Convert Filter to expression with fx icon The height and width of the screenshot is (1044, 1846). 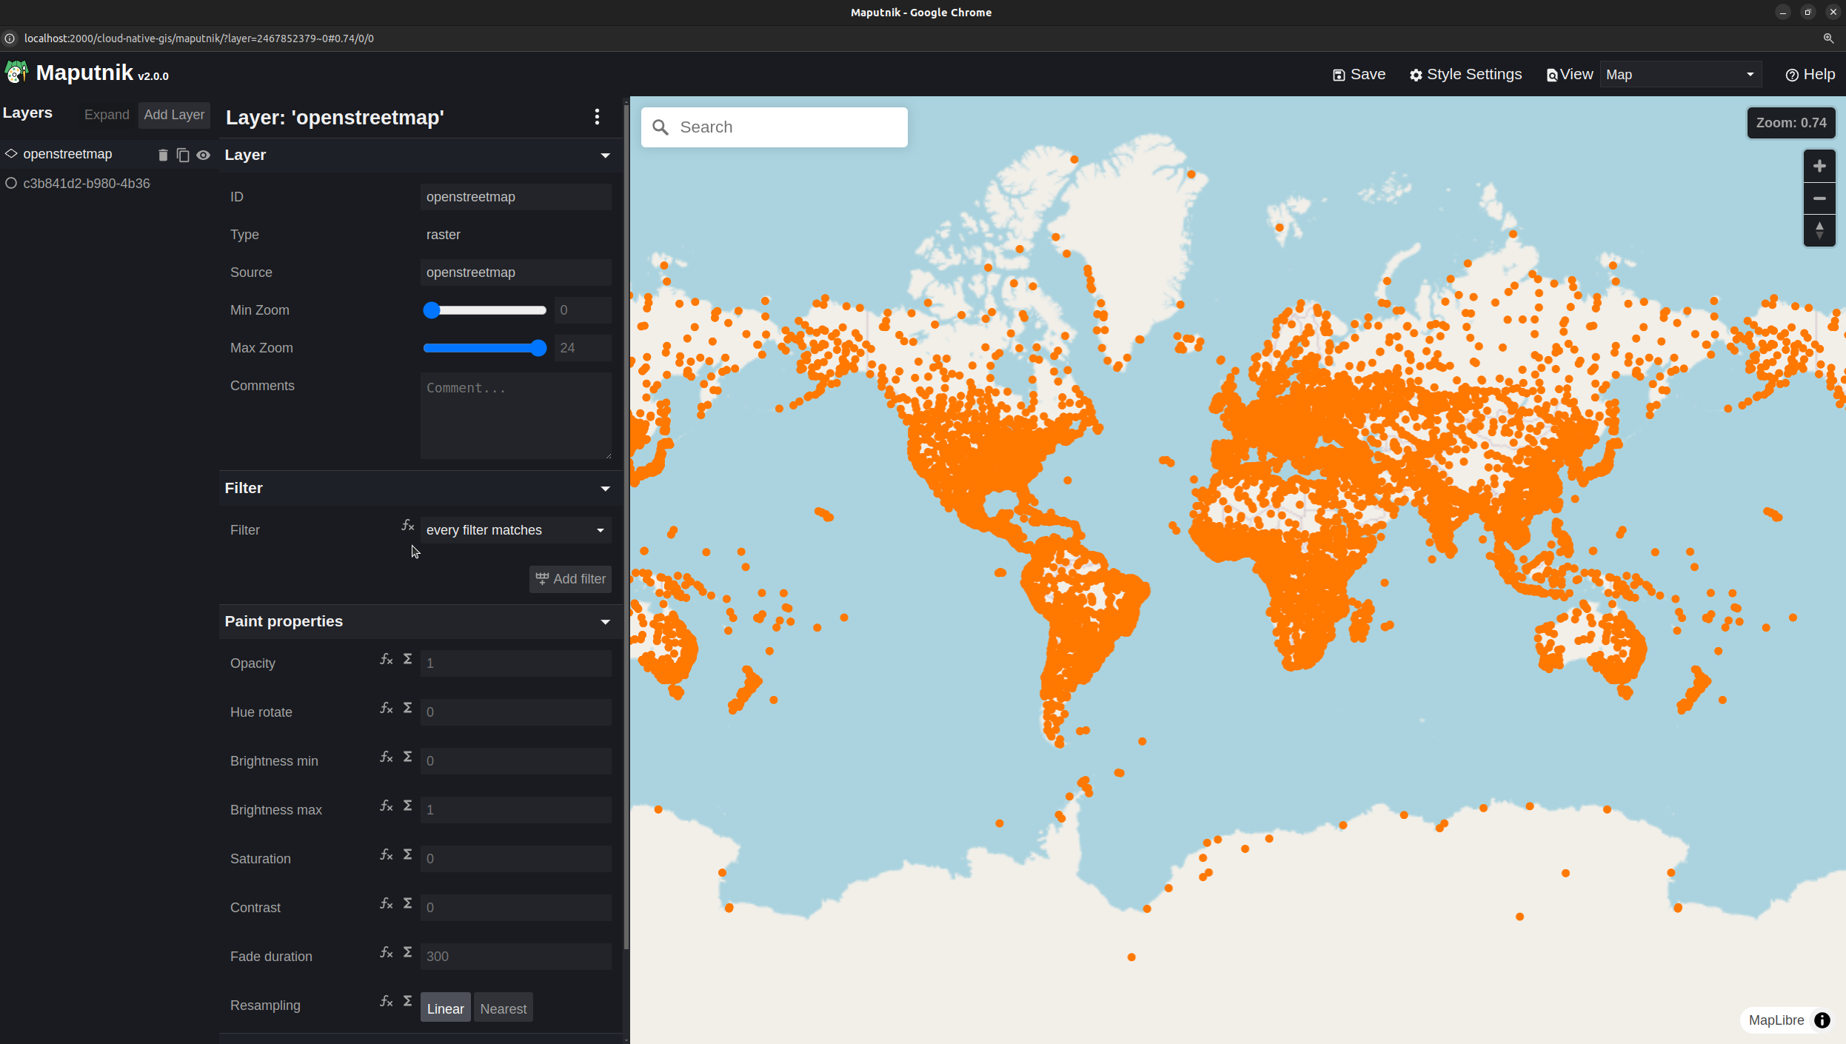pos(407,525)
